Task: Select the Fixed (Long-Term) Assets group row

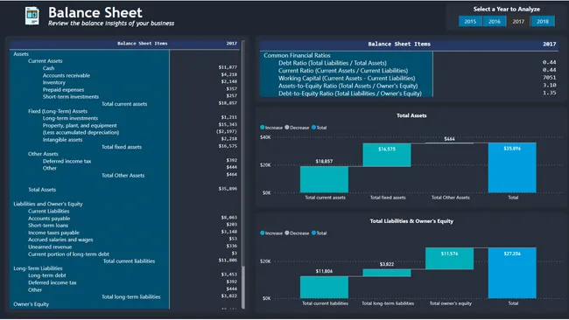Action: (58, 111)
